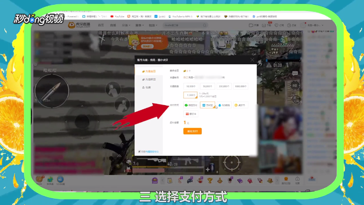Click the custom 1,000个 amount field
364x205 pixels.
[x=190, y=95]
